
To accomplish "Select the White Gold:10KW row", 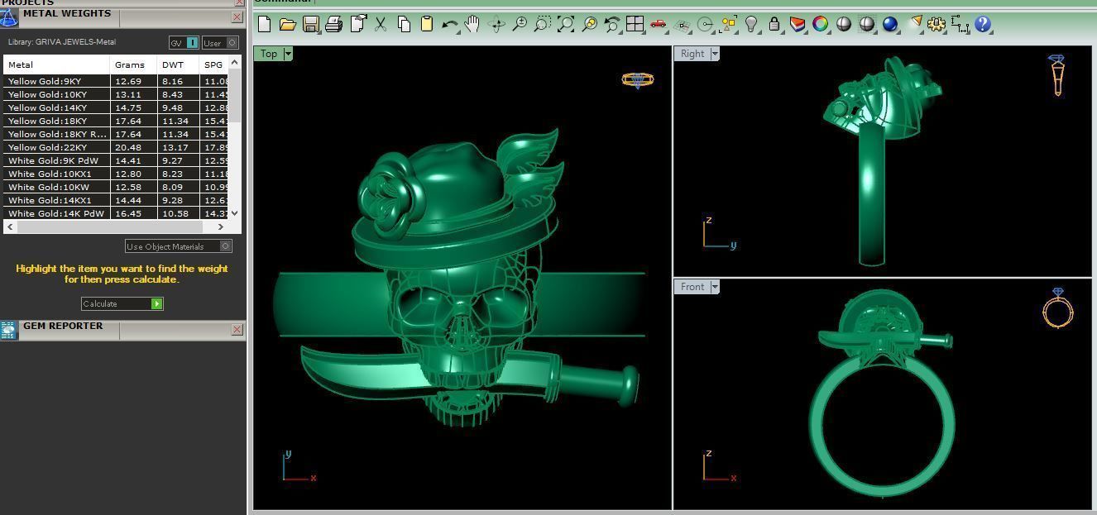I will (116, 187).
